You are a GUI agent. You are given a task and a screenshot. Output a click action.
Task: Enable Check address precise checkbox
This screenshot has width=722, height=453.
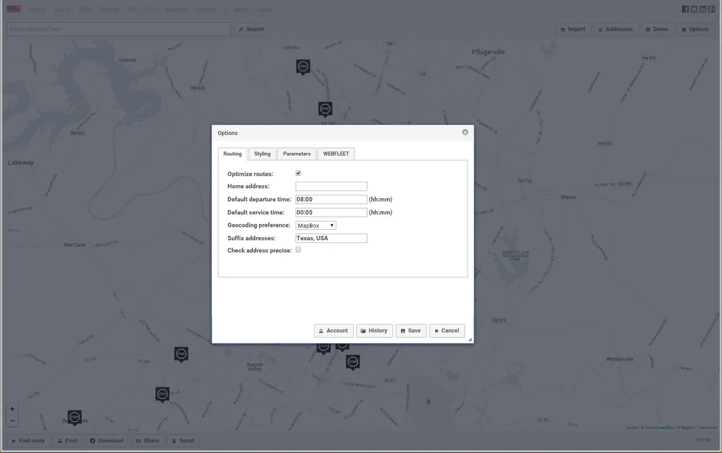point(298,250)
